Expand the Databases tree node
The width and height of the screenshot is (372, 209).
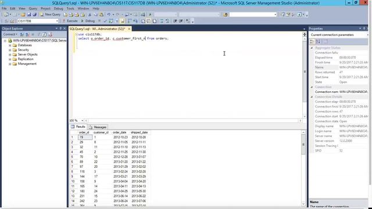(x=10, y=45)
